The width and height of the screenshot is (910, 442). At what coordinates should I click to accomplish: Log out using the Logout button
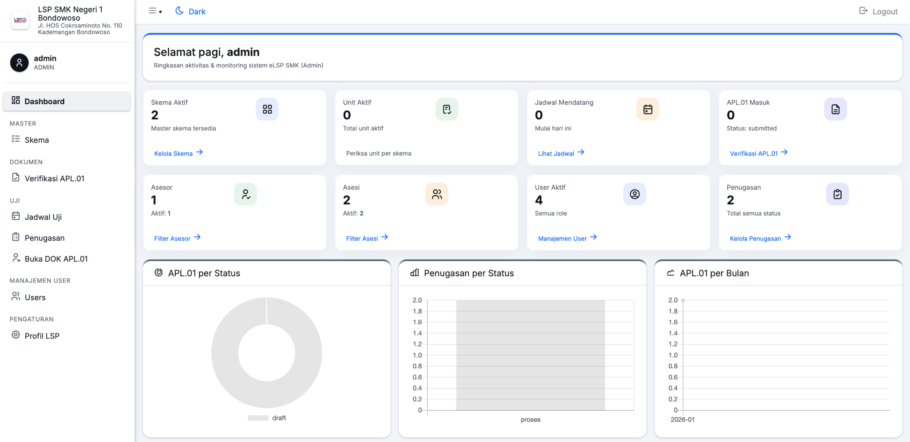coord(878,12)
